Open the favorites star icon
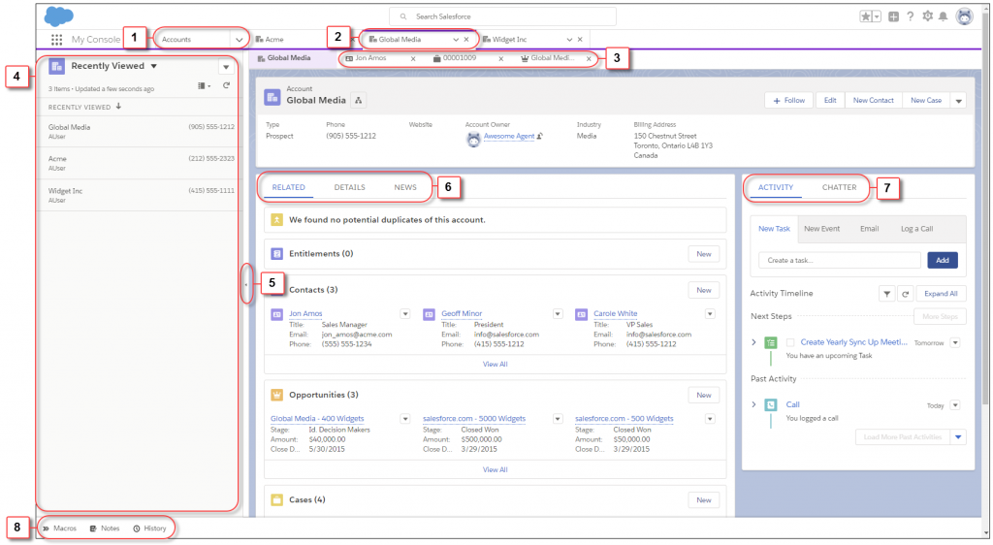 point(865,16)
